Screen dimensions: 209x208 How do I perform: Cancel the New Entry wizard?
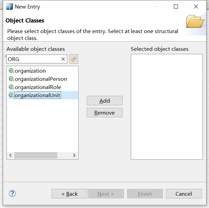point(184,194)
